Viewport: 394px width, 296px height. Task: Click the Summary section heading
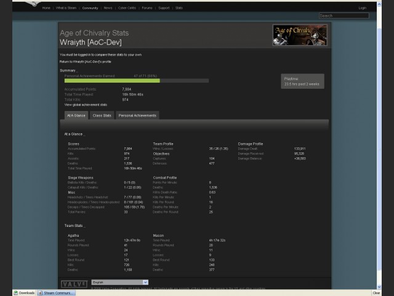(68, 70)
